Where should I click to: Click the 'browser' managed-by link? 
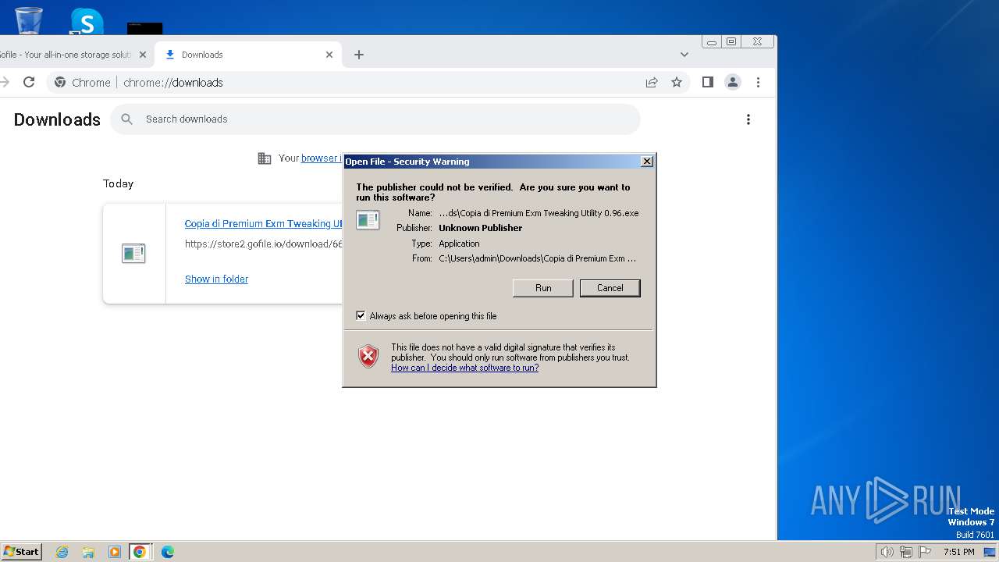tap(321, 158)
